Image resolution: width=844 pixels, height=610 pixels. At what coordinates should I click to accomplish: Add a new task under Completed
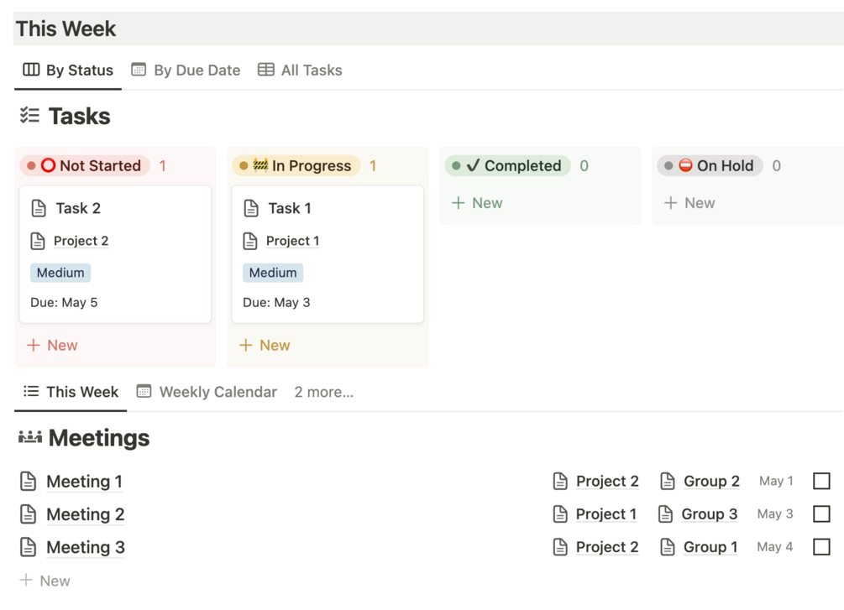[477, 203]
